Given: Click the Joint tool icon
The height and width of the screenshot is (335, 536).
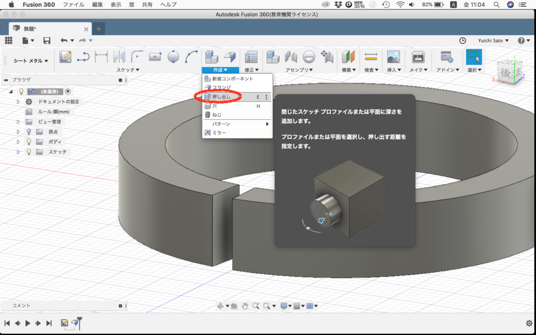Looking at the screenshot, I should (291, 57).
